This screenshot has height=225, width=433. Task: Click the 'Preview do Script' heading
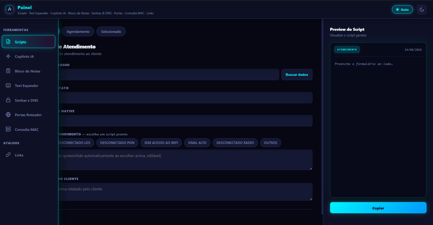347,29
